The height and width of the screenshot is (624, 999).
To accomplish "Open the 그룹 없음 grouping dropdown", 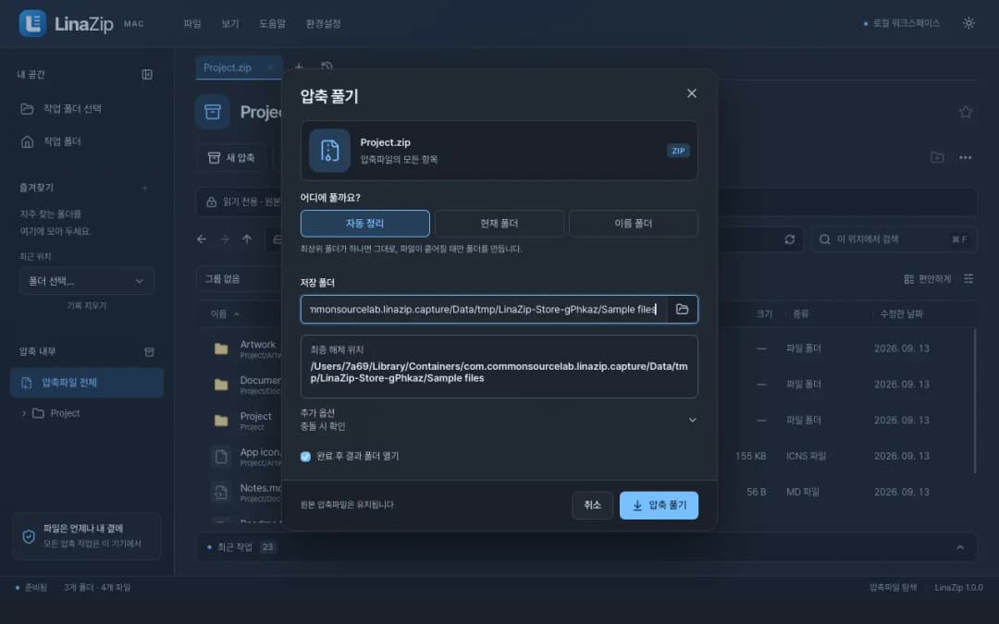I will point(239,279).
